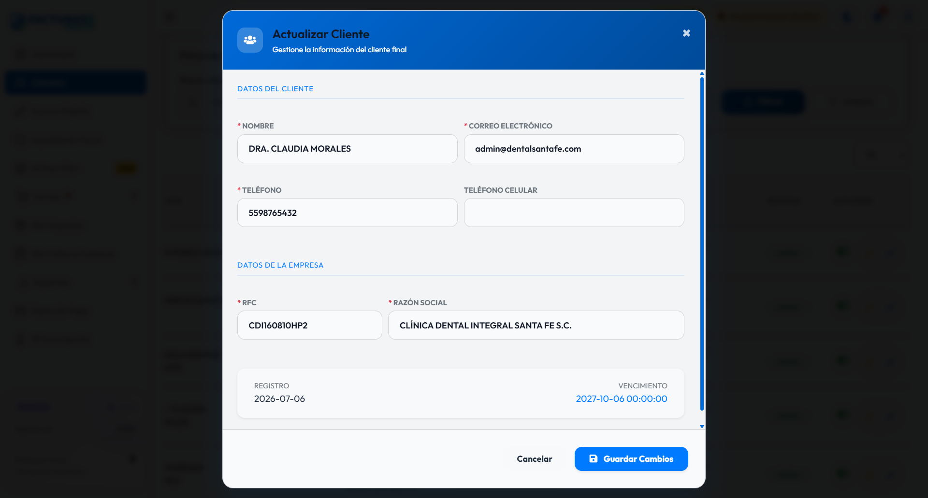
Task: Click the vencimiento date 2027-10-06 00:00:00
Action: click(621, 399)
